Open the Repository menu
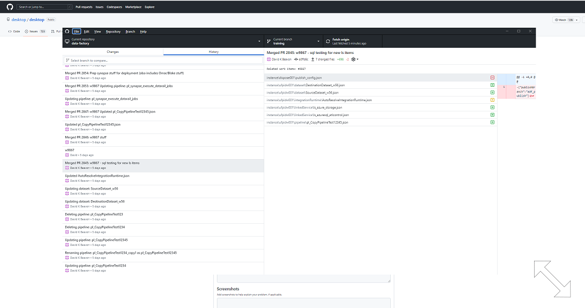The image size is (585, 308). point(113,31)
